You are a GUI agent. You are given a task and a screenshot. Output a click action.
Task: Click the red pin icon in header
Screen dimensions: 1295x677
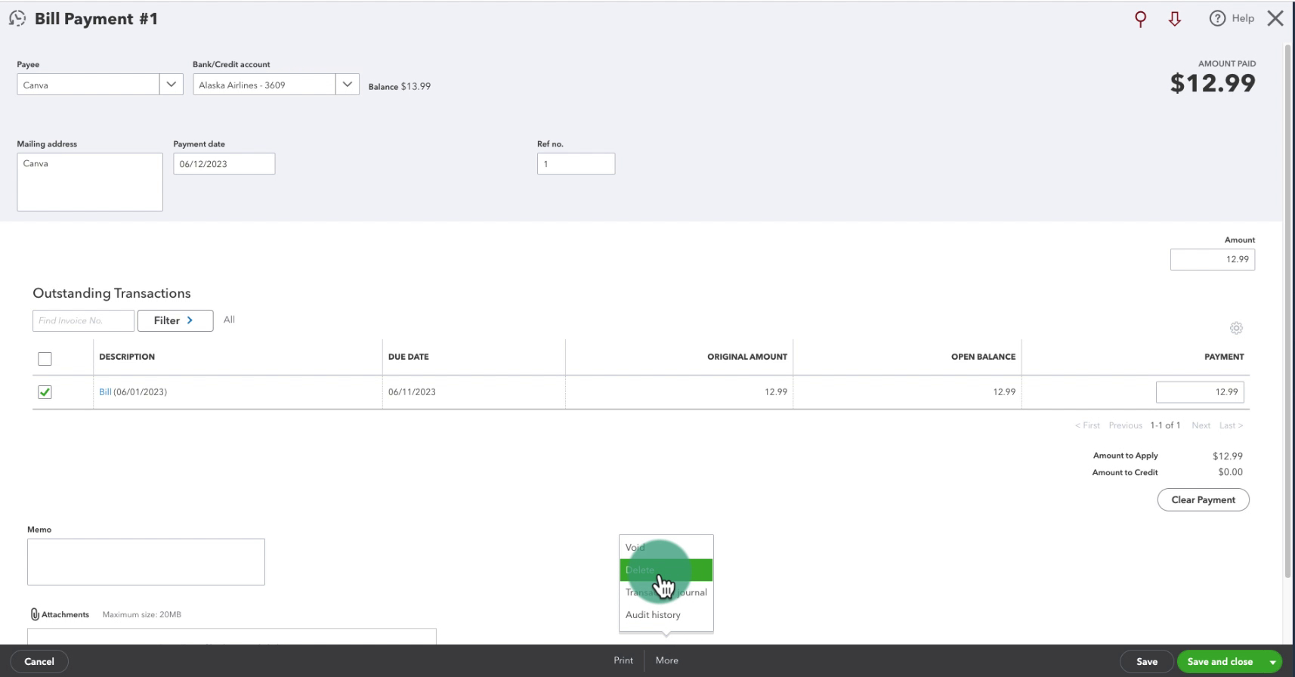tap(1140, 19)
